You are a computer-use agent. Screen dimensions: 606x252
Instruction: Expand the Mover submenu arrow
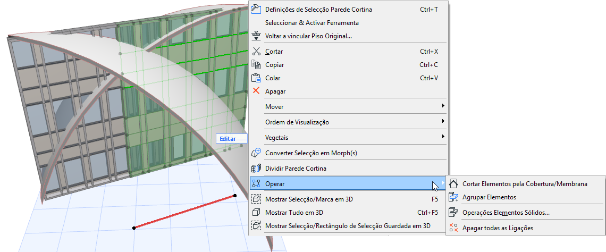[443, 106]
